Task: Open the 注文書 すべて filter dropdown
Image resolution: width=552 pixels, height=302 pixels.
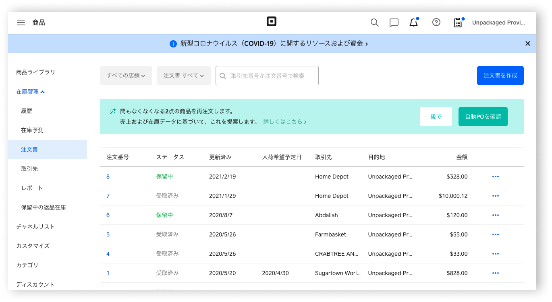Action: pos(184,76)
